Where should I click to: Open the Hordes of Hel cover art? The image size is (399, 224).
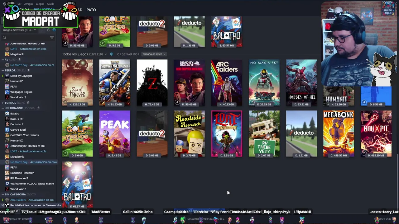pyautogui.click(x=301, y=83)
